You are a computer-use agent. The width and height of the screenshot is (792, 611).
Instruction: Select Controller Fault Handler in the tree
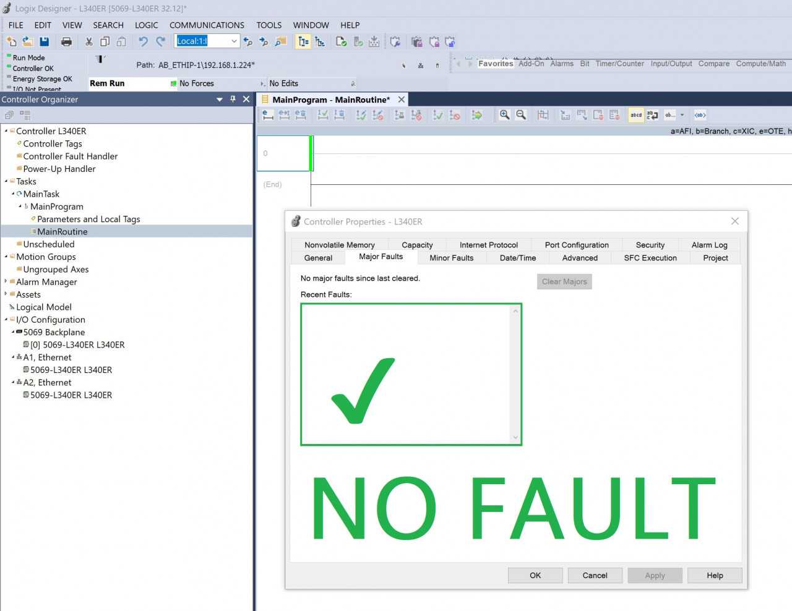pyautogui.click(x=70, y=156)
